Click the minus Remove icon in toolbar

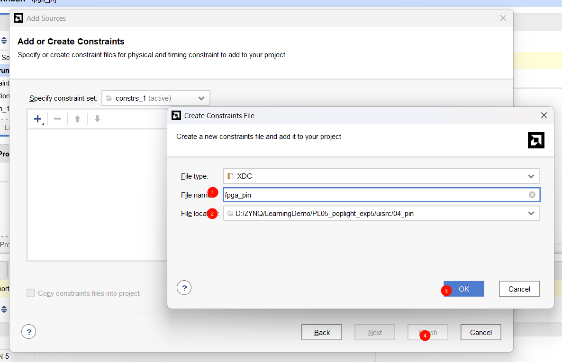(57, 119)
